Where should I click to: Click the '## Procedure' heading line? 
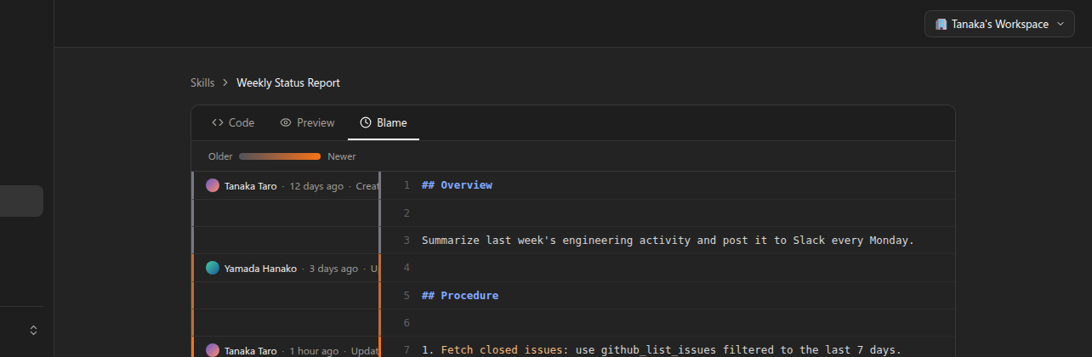[x=460, y=295]
